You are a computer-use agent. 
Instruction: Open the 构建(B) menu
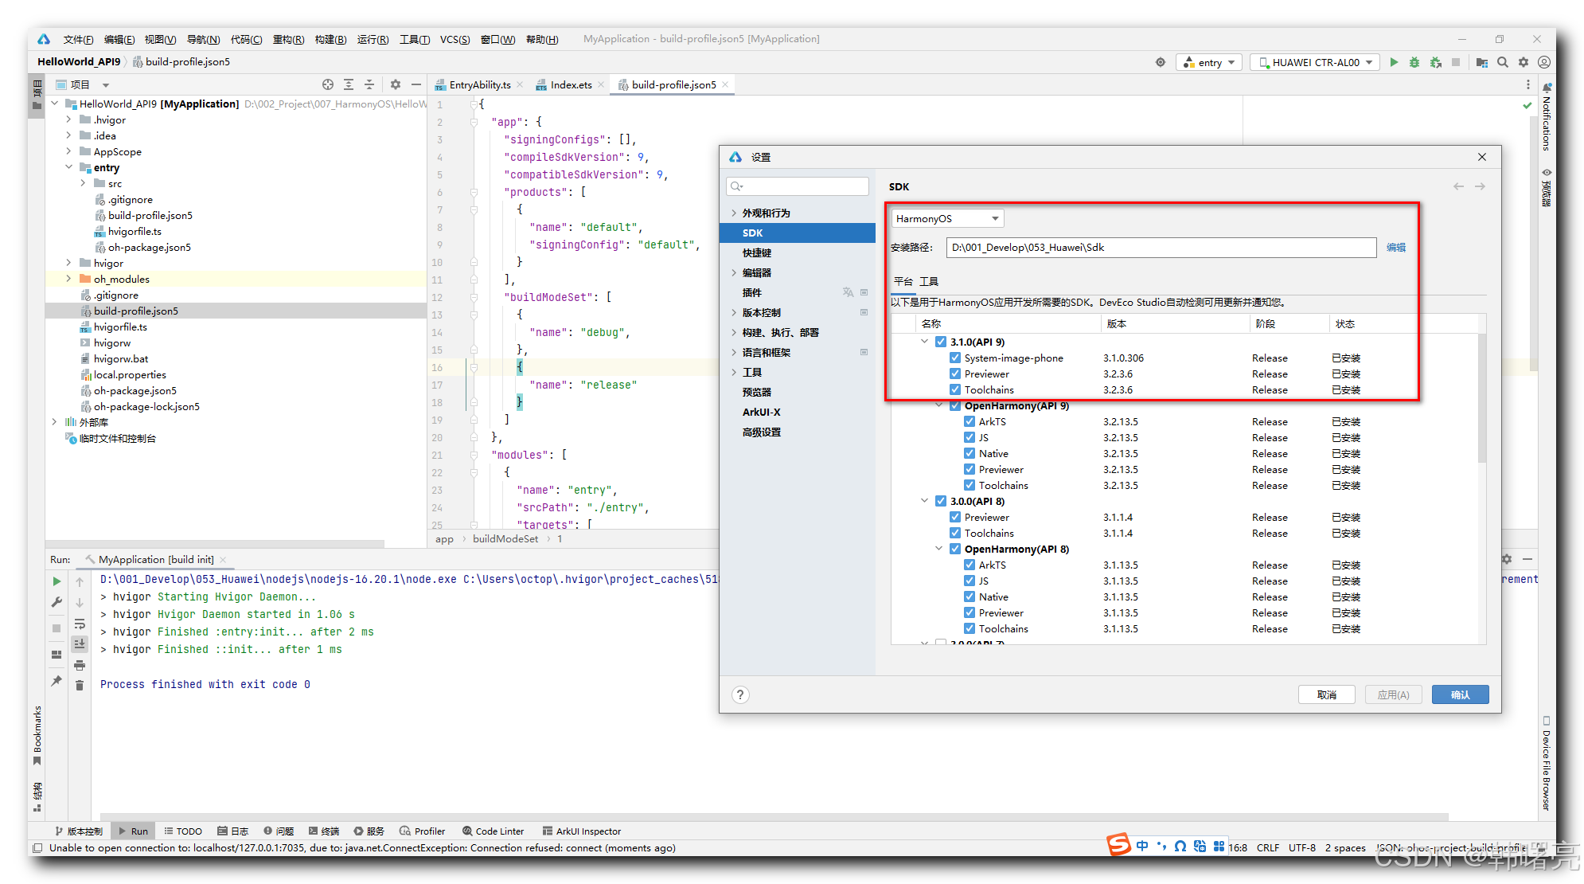click(330, 39)
